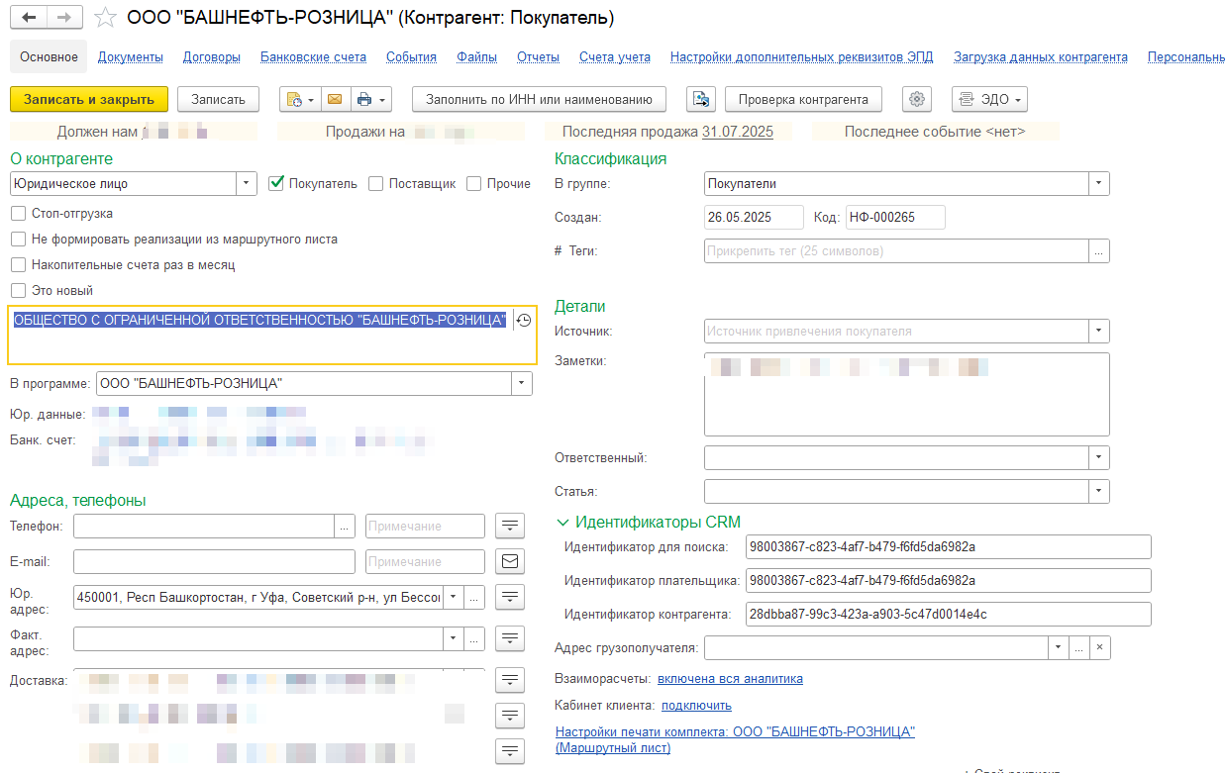Open the Отчеты tab

[538, 56]
